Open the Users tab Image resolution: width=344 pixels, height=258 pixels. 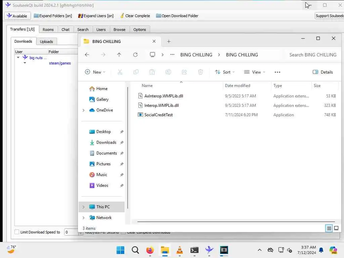[x=101, y=30]
